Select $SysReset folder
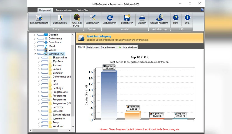Screen dimensions: 232x134 pos(58,61)
